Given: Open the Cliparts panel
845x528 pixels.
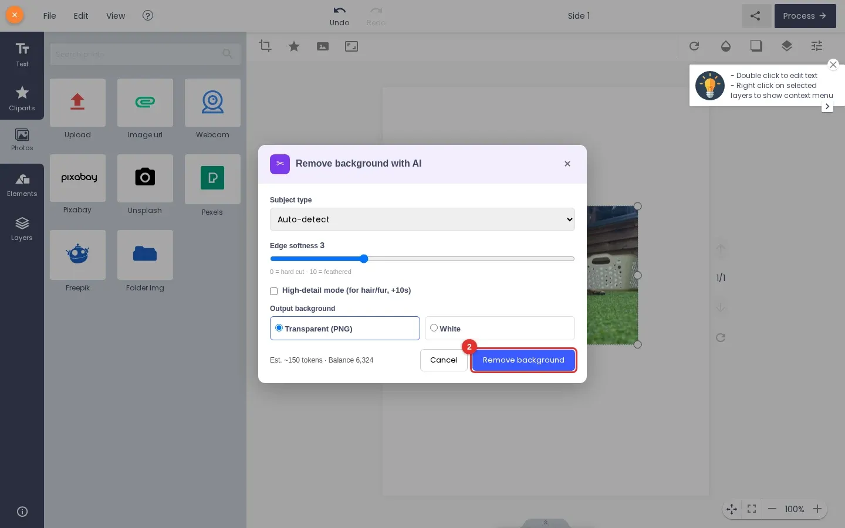Looking at the screenshot, I should pyautogui.click(x=22, y=98).
